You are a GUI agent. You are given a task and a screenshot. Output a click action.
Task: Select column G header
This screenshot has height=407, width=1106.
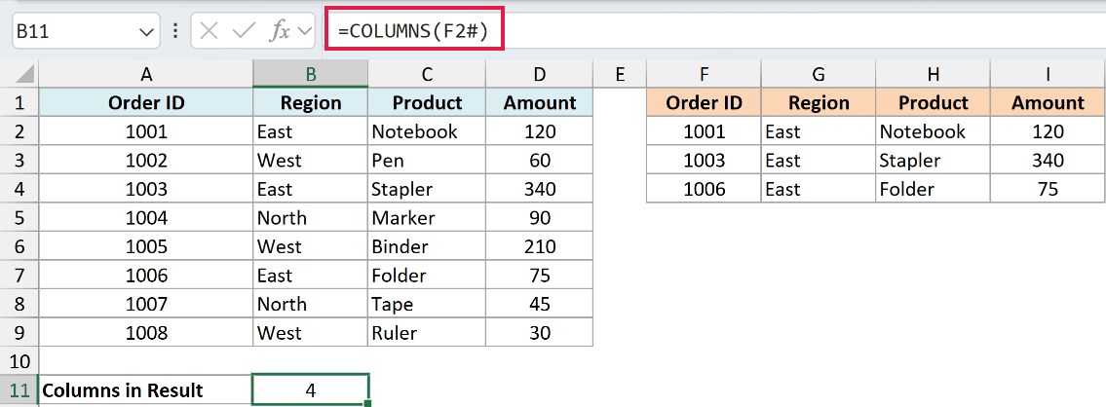point(819,74)
